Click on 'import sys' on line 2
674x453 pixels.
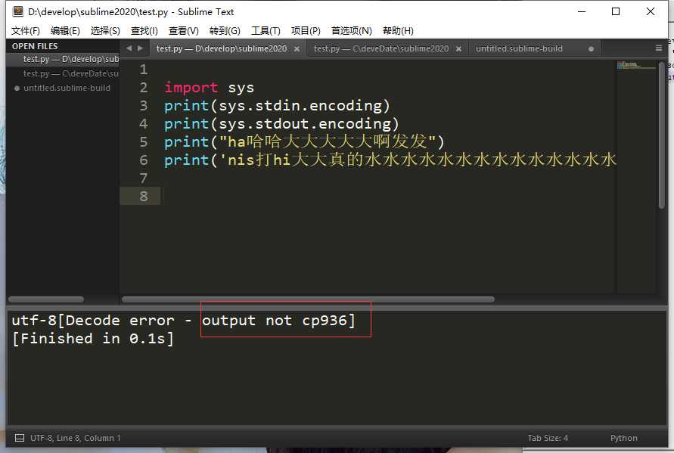point(210,88)
